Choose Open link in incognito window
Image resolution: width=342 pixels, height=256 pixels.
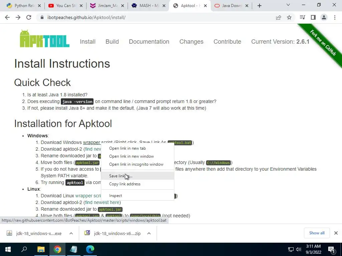pos(137,164)
